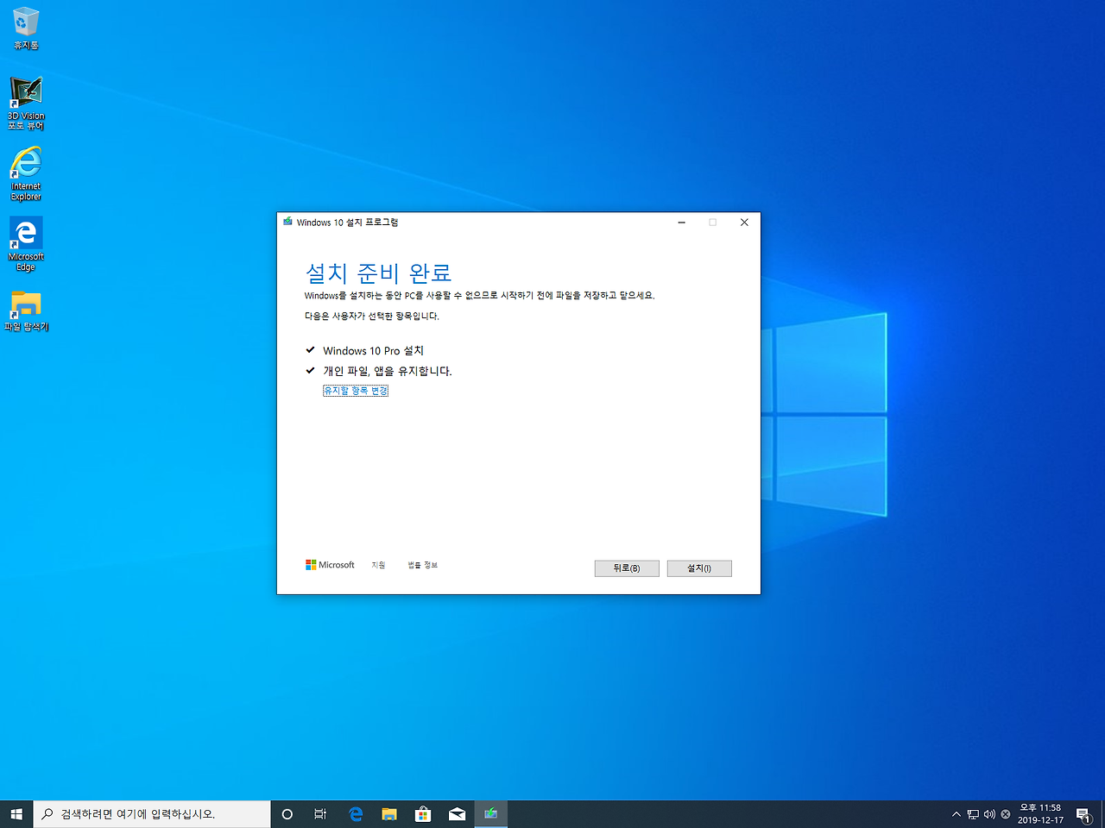Click the Windows 10 setup title bar icon
Image resolution: width=1105 pixels, height=828 pixels.
(287, 222)
